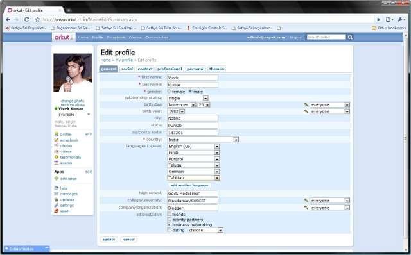Switch to the social tab
The width and height of the screenshot is (411, 255).
click(x=127, y=69)
